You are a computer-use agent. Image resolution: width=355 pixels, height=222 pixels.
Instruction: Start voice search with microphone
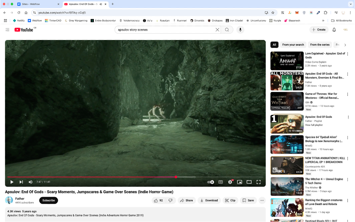pyautogui.click(x=240, y=30)
